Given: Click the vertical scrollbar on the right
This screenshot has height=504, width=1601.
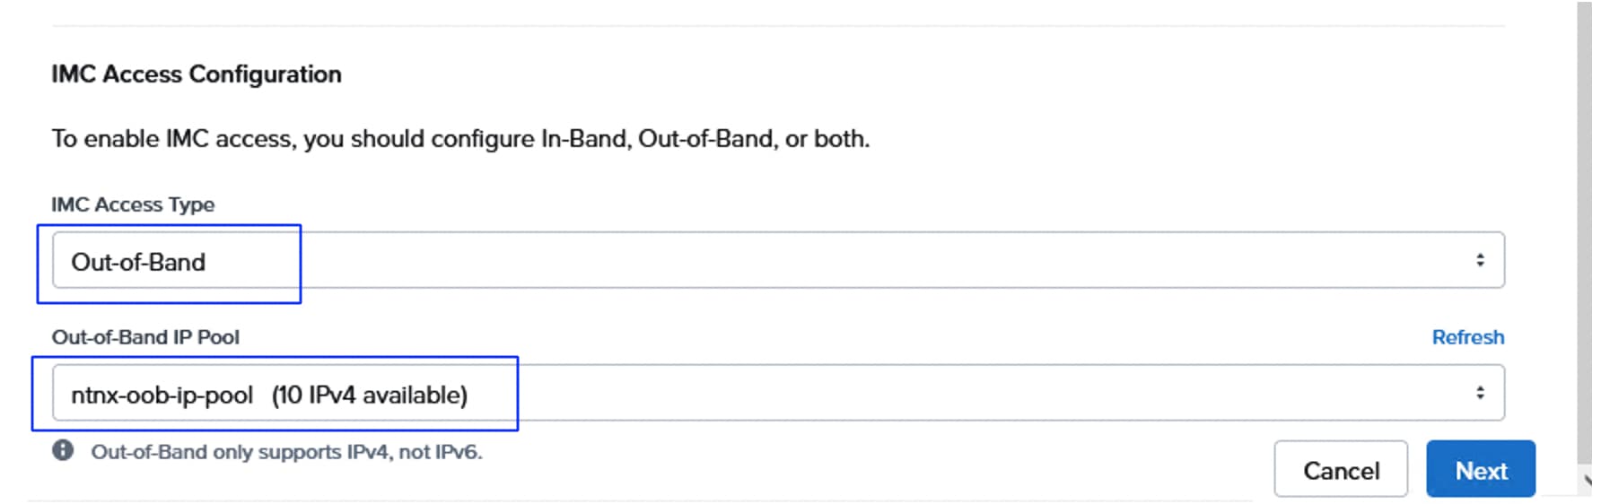Looking at the screenshot, I should pyautogui.click(x=1585, y=224).
